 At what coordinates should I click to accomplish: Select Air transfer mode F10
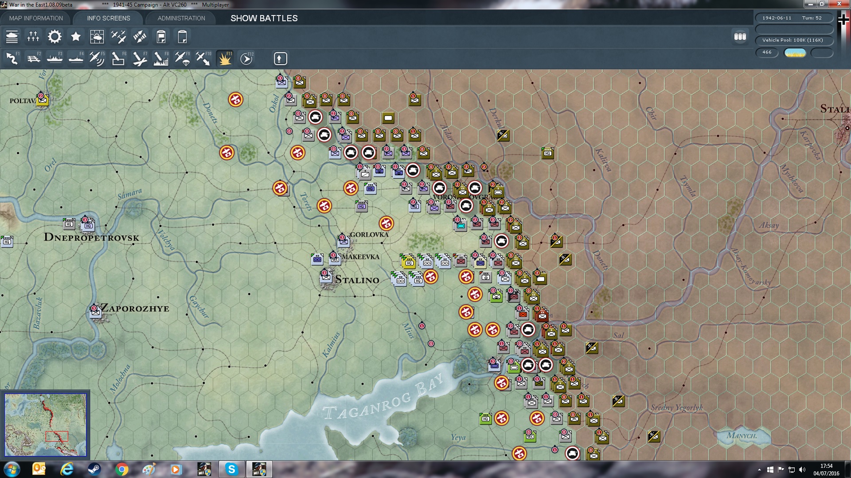203,58
